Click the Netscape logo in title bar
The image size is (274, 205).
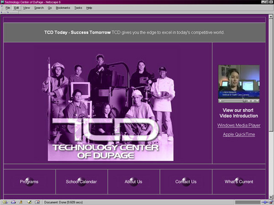(x=2, y=2)
